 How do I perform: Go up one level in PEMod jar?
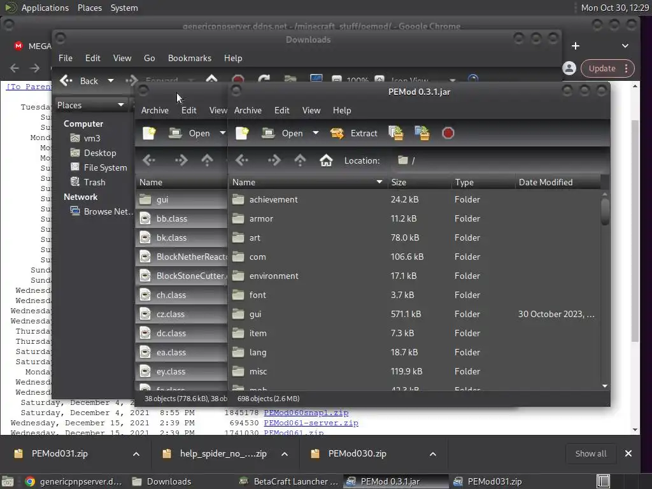click(300, 160)
